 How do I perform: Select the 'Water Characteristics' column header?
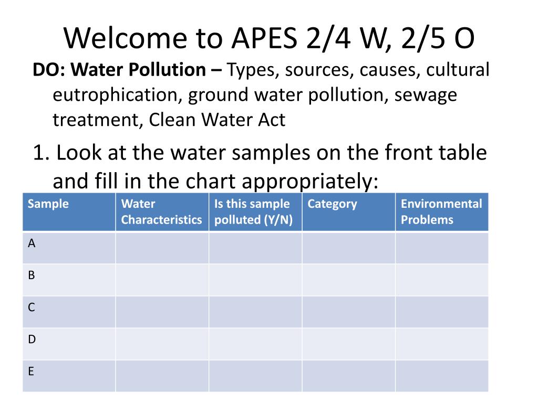162,212
